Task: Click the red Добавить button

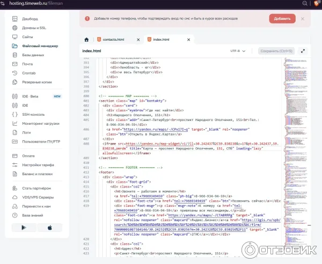Action: coord(282,19)
